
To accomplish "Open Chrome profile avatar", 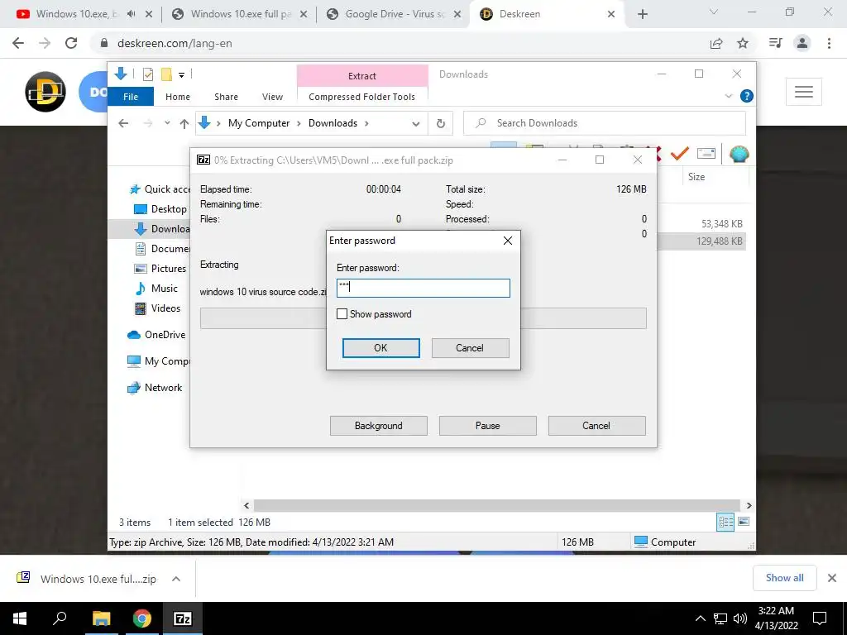I will (802, 43).
